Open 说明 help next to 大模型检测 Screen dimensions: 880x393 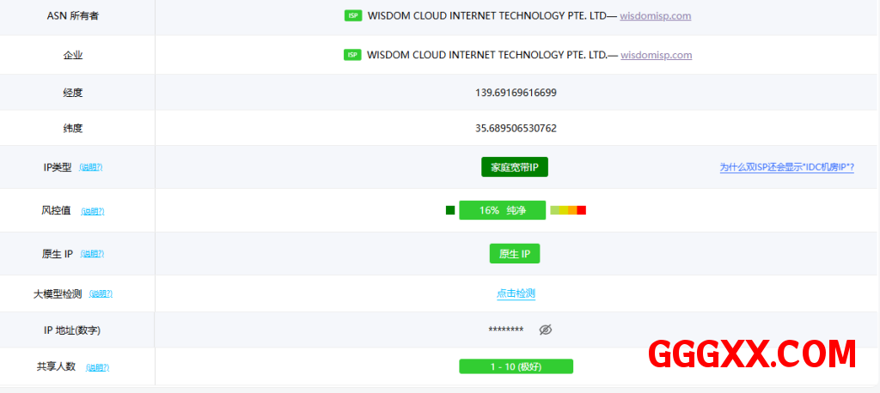pyautogui.click(x=101, y=293)
